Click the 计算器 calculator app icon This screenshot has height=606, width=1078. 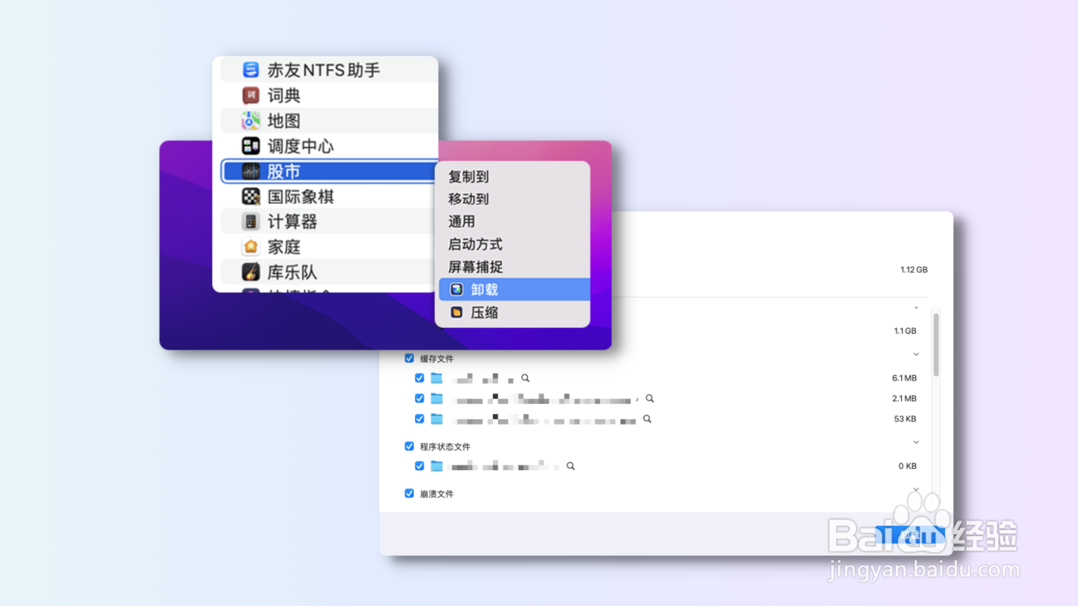point(250,222)
